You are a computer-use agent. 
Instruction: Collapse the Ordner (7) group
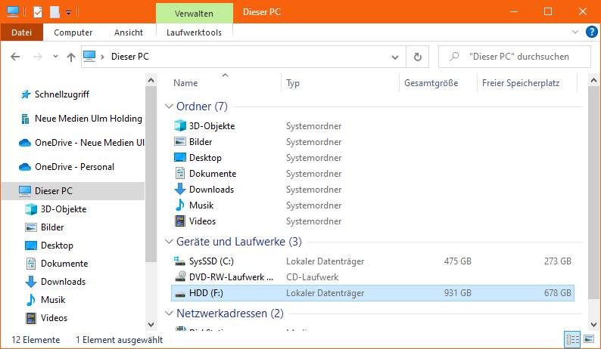[x=169, y=107]
